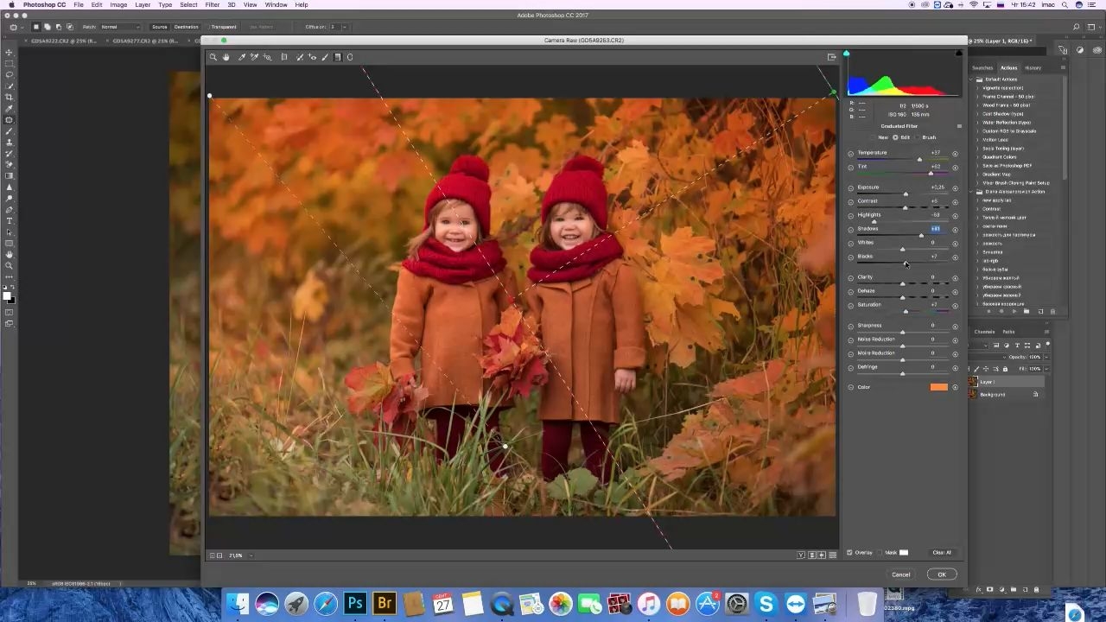Viewport: 1106px width, 622px height.
Task: Open the File menu
Action: coord(79,5)
